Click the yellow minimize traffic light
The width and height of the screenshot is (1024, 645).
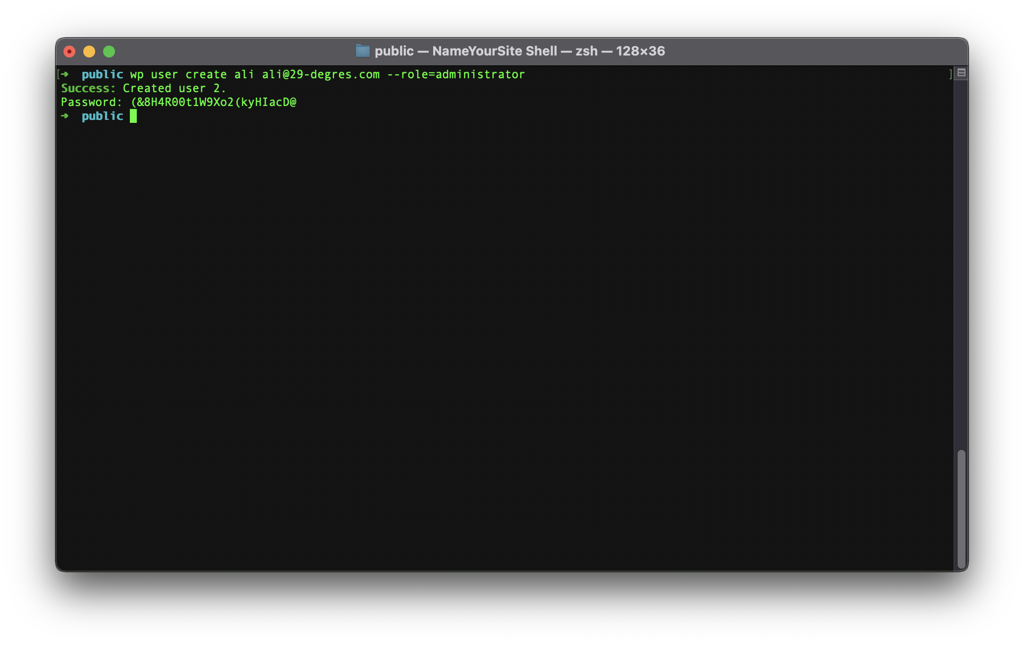[89, 51]
